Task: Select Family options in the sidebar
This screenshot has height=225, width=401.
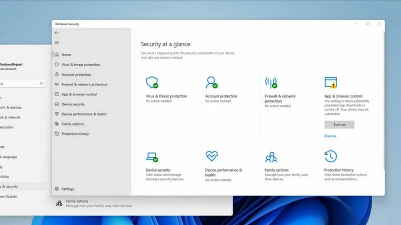Action: coord(73,124)
